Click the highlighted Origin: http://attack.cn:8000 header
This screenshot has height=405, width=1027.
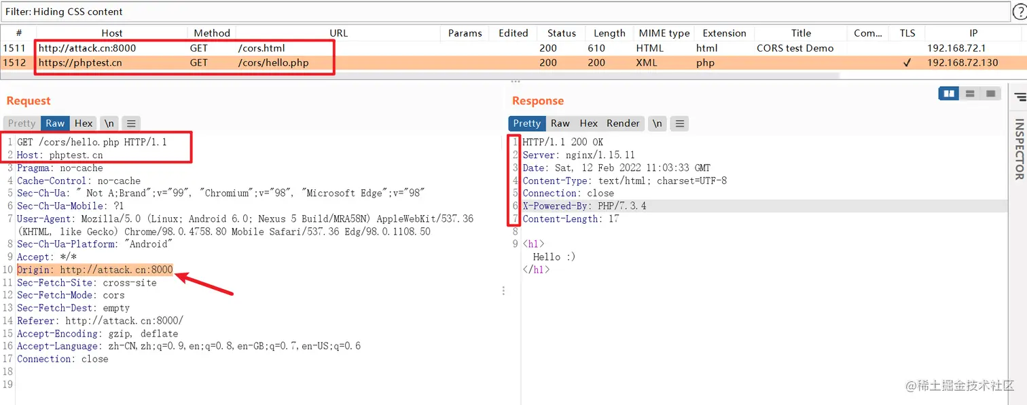tap(95, 270)
